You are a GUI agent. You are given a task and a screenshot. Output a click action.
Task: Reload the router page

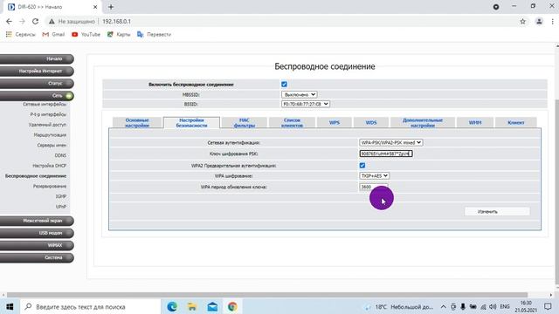(35, 21)
